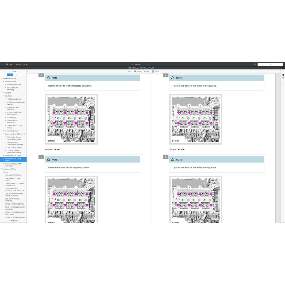285x285 pixels.
Task: Open the 211-02 POWER STEERING outline entry
Action: point(14,204)
